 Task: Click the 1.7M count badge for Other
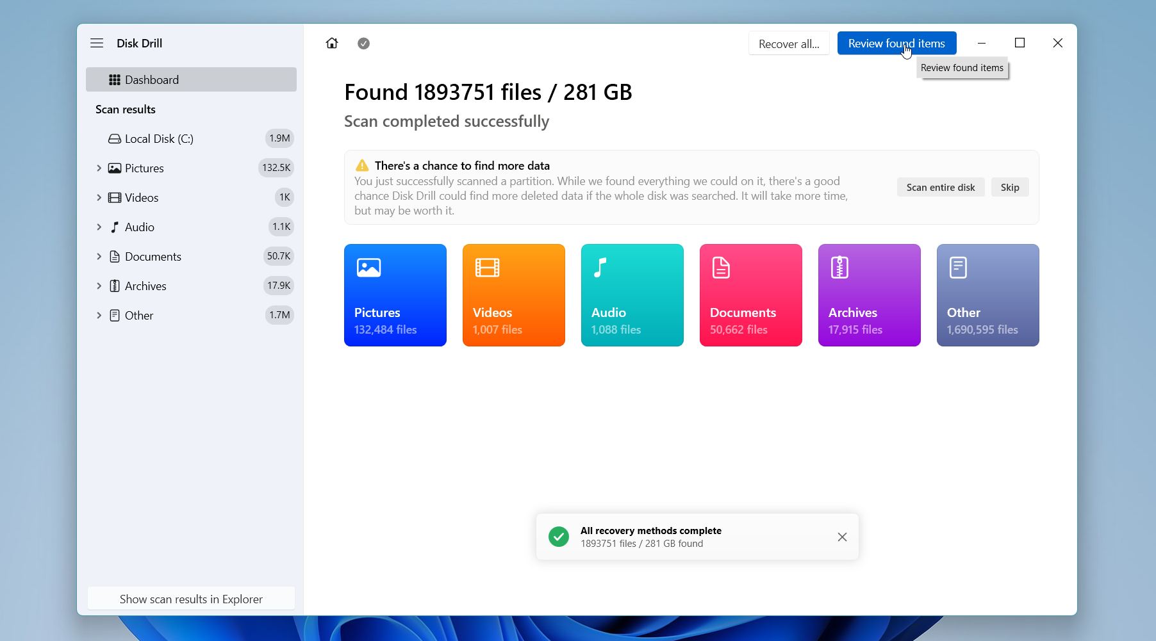coord(279,315)
